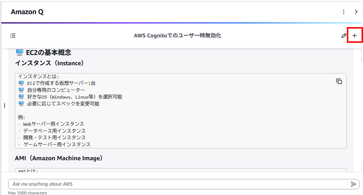This screenshot has height=195, width=363.
Task: Click the pencil icon to rename the conversation
Action: [344, 36]
